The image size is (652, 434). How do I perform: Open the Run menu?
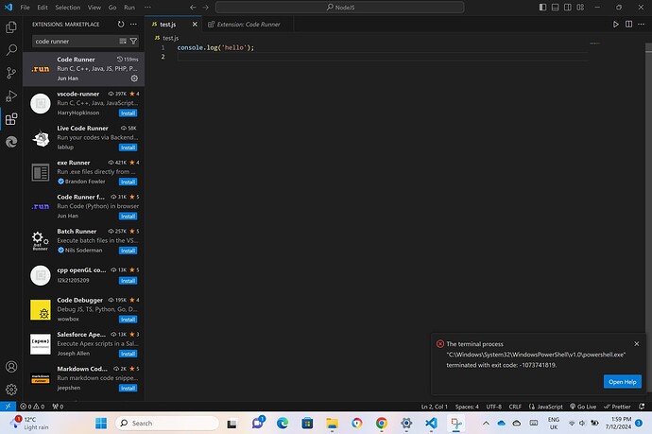click(129, 7)
